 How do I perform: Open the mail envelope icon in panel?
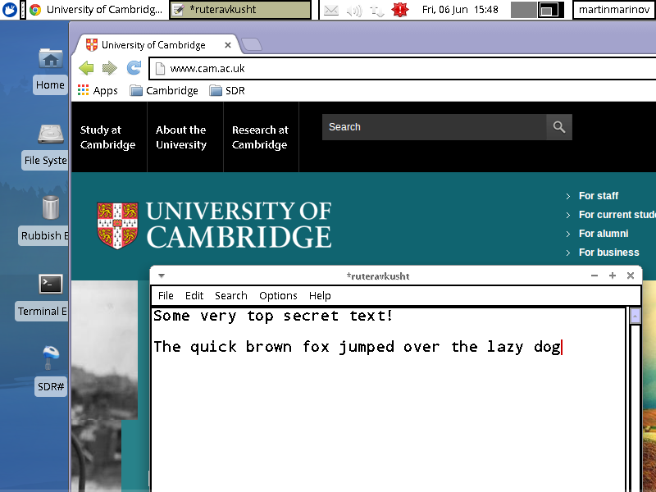tap(331, 10)
